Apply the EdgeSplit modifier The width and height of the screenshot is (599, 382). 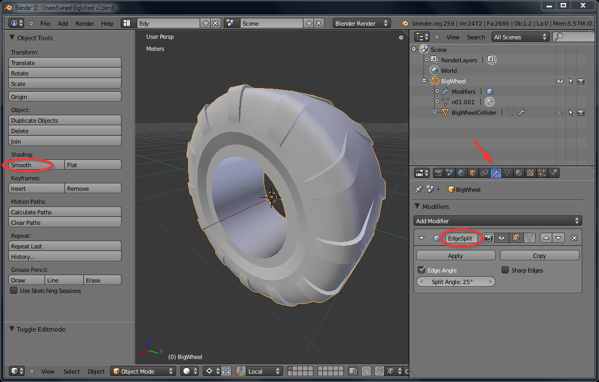[455, 256]
